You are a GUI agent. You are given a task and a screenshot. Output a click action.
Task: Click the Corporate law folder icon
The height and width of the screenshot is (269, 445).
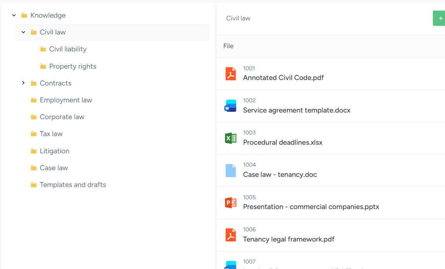33,117
